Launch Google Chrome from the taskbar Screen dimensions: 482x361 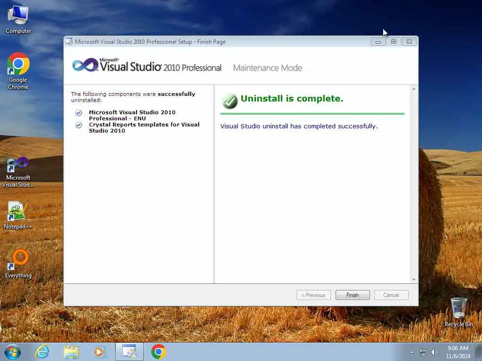[x=158, y=352]
